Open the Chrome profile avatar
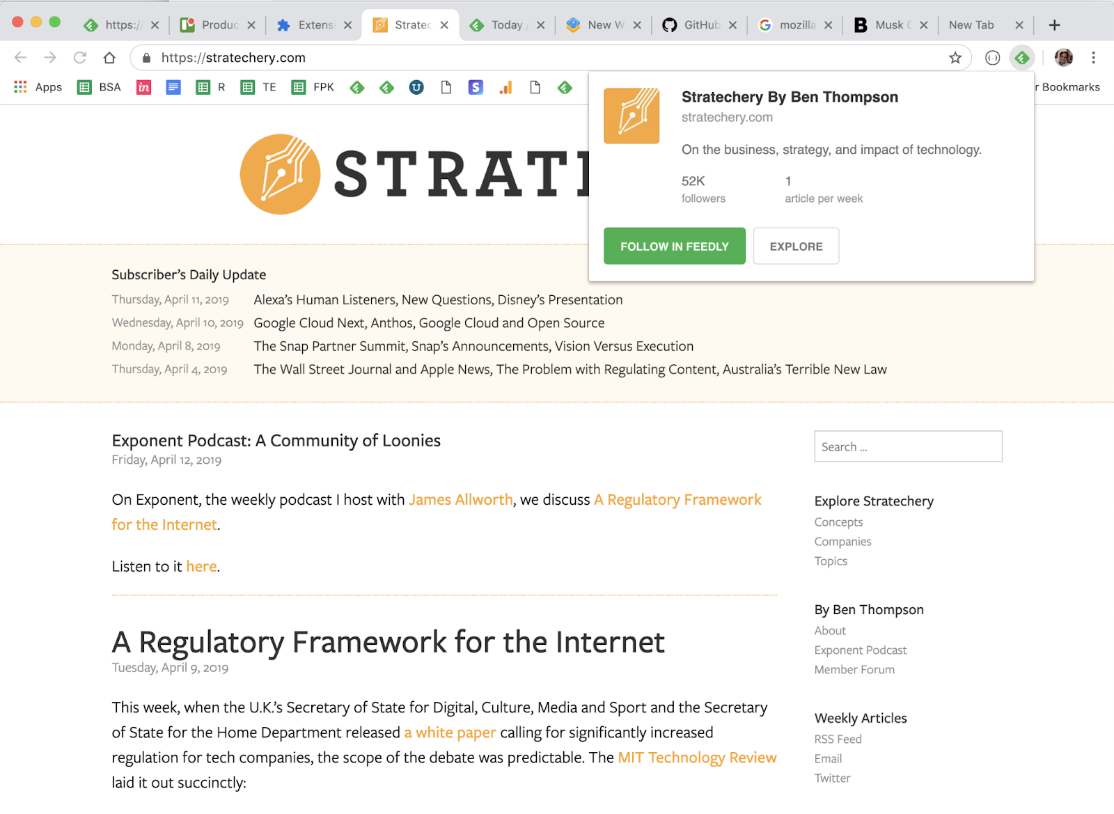The image size is (1114, 814). point(1063,58)
